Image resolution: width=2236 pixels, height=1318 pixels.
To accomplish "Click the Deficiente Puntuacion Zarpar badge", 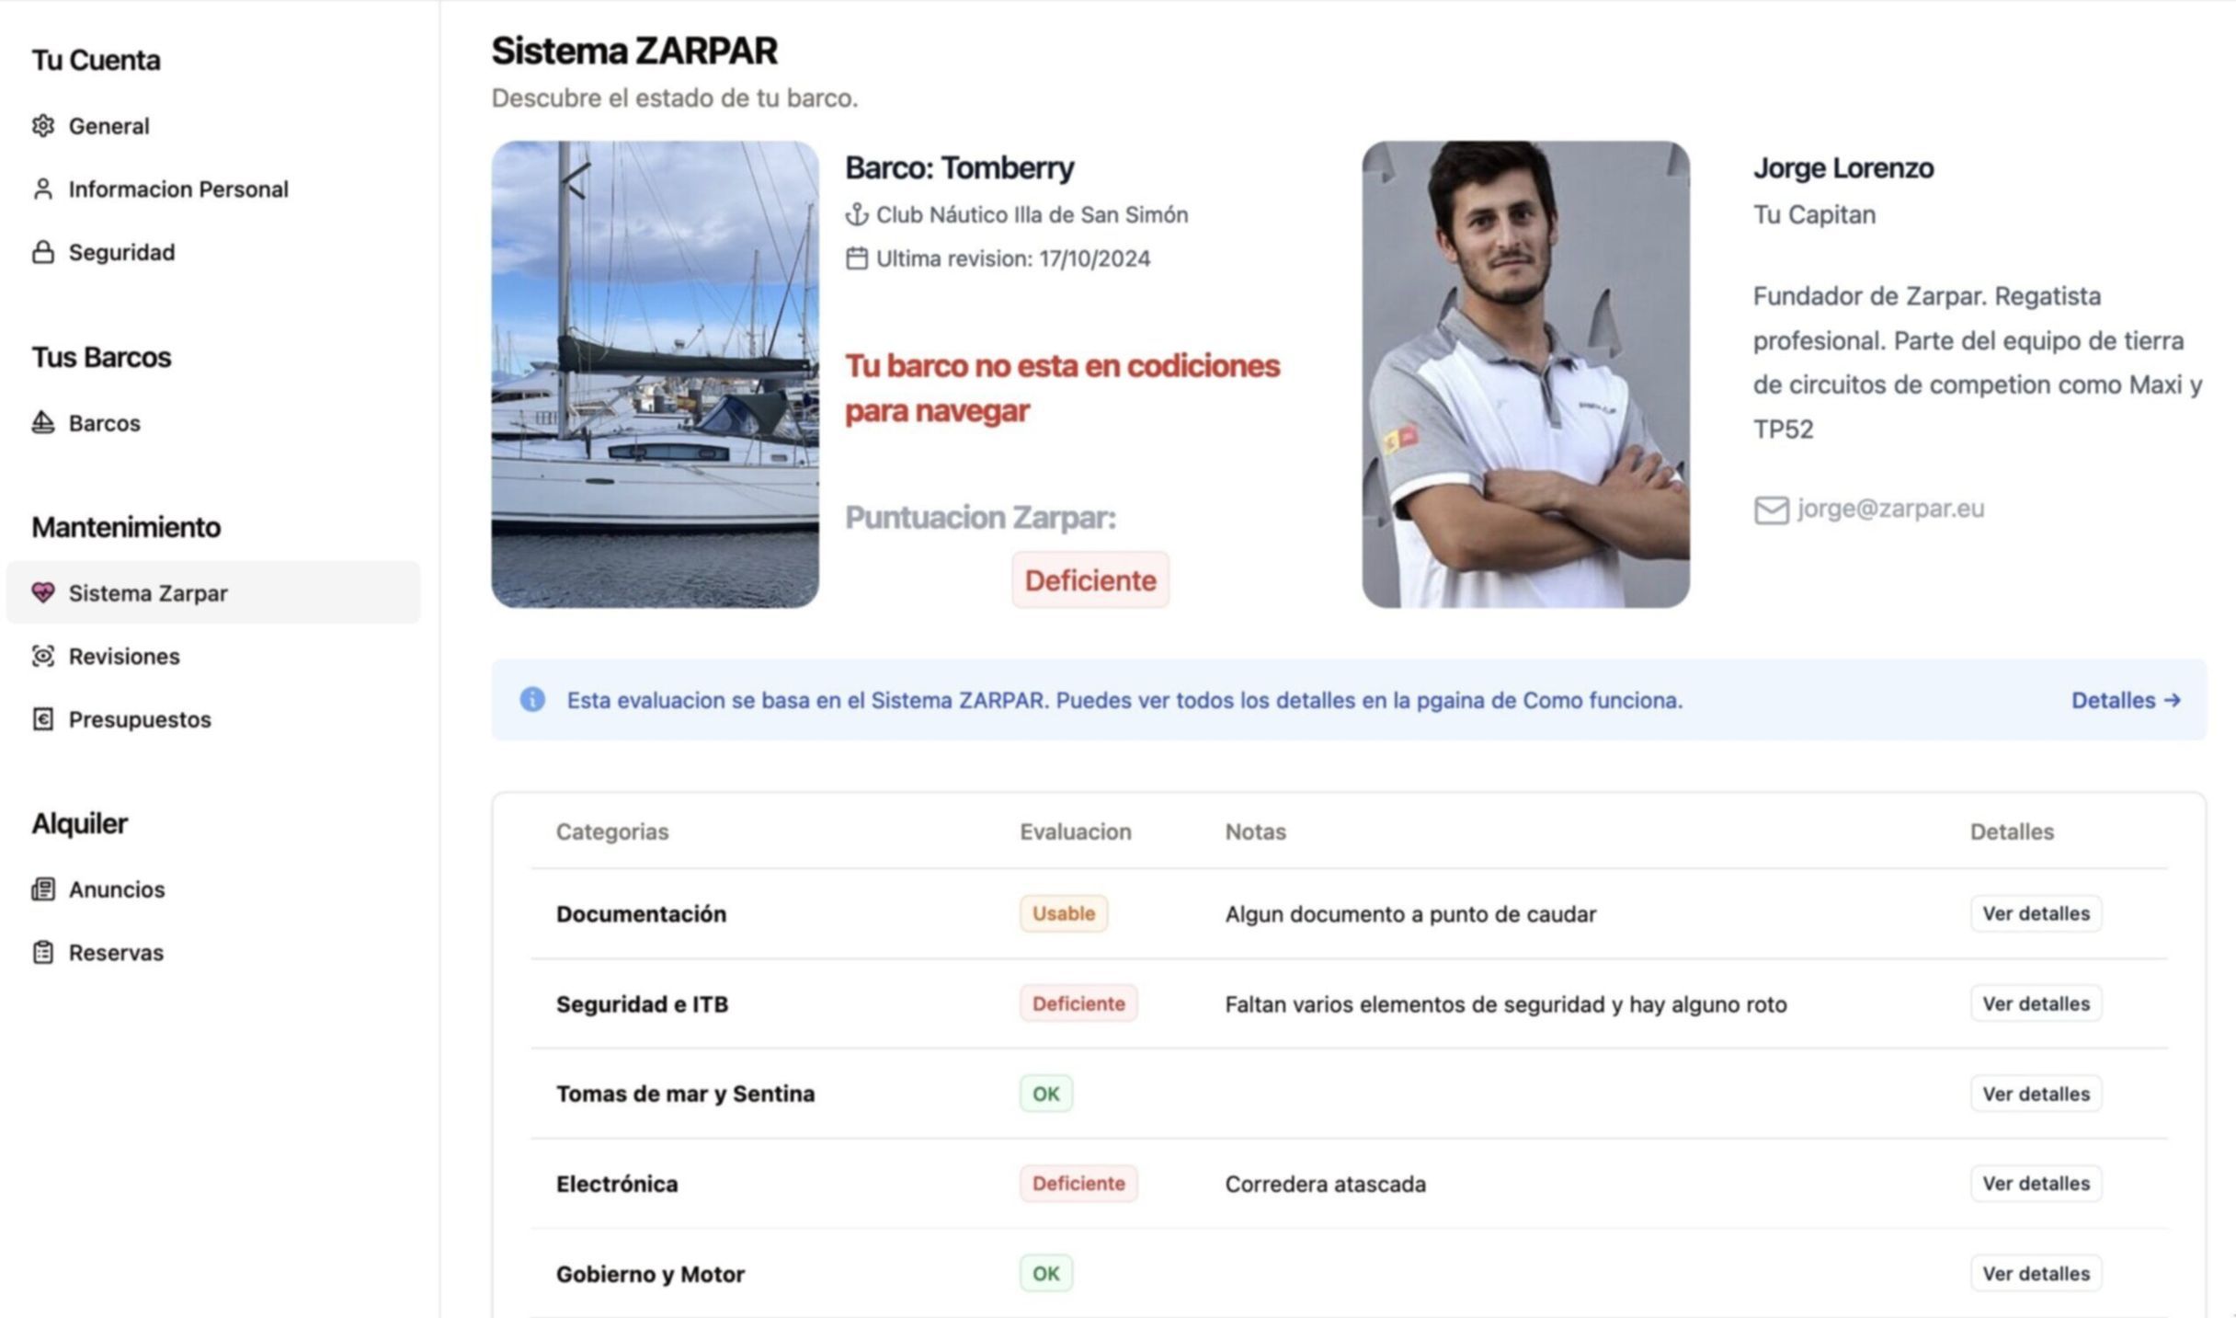I will point(1090,580).
